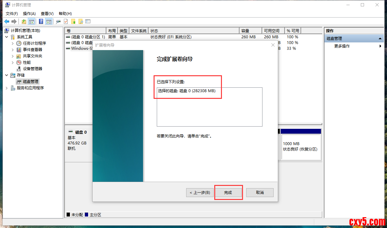Expand the 任务计划程序 tree node
The image size is (387, 228).
[x=13, y=43]
